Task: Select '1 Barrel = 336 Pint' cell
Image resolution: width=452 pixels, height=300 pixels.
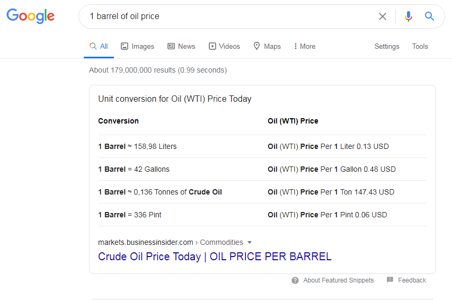Action: 130,215
